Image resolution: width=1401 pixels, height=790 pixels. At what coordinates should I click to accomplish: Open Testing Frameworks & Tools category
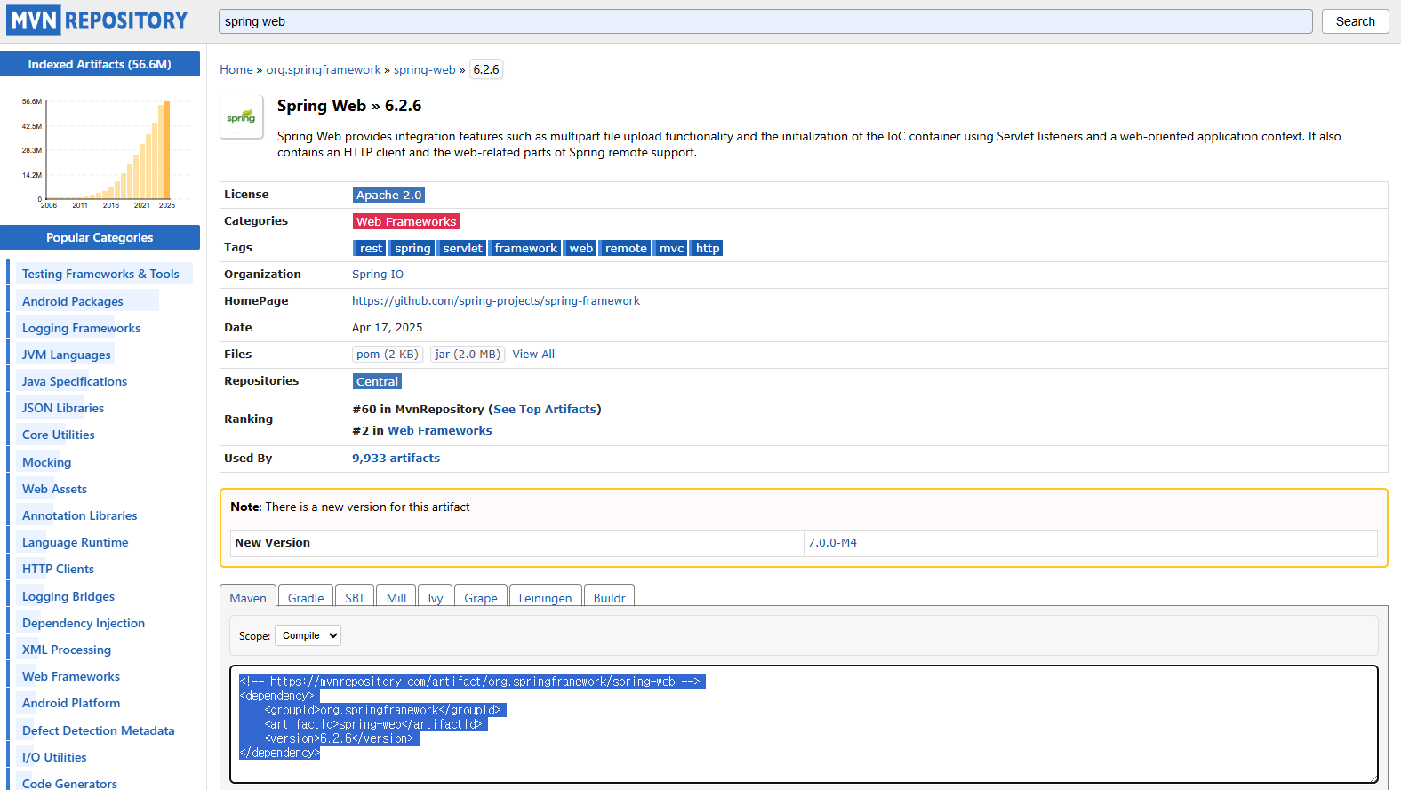(x=100, y=274)
